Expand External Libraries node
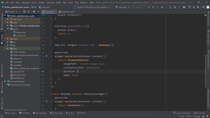210x118 pixels. pos(5,81)
